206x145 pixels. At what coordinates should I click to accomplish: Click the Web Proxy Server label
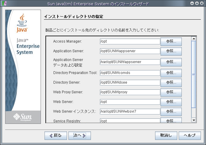point(68,92)
